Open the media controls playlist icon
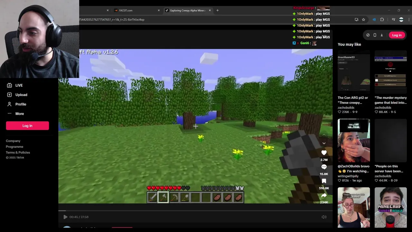The width and height of the screenshot is (412, 232). [393, 20]
